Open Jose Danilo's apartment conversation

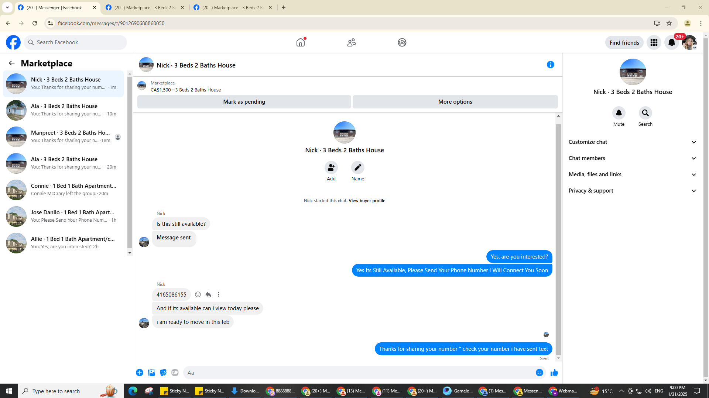point(64,217)
